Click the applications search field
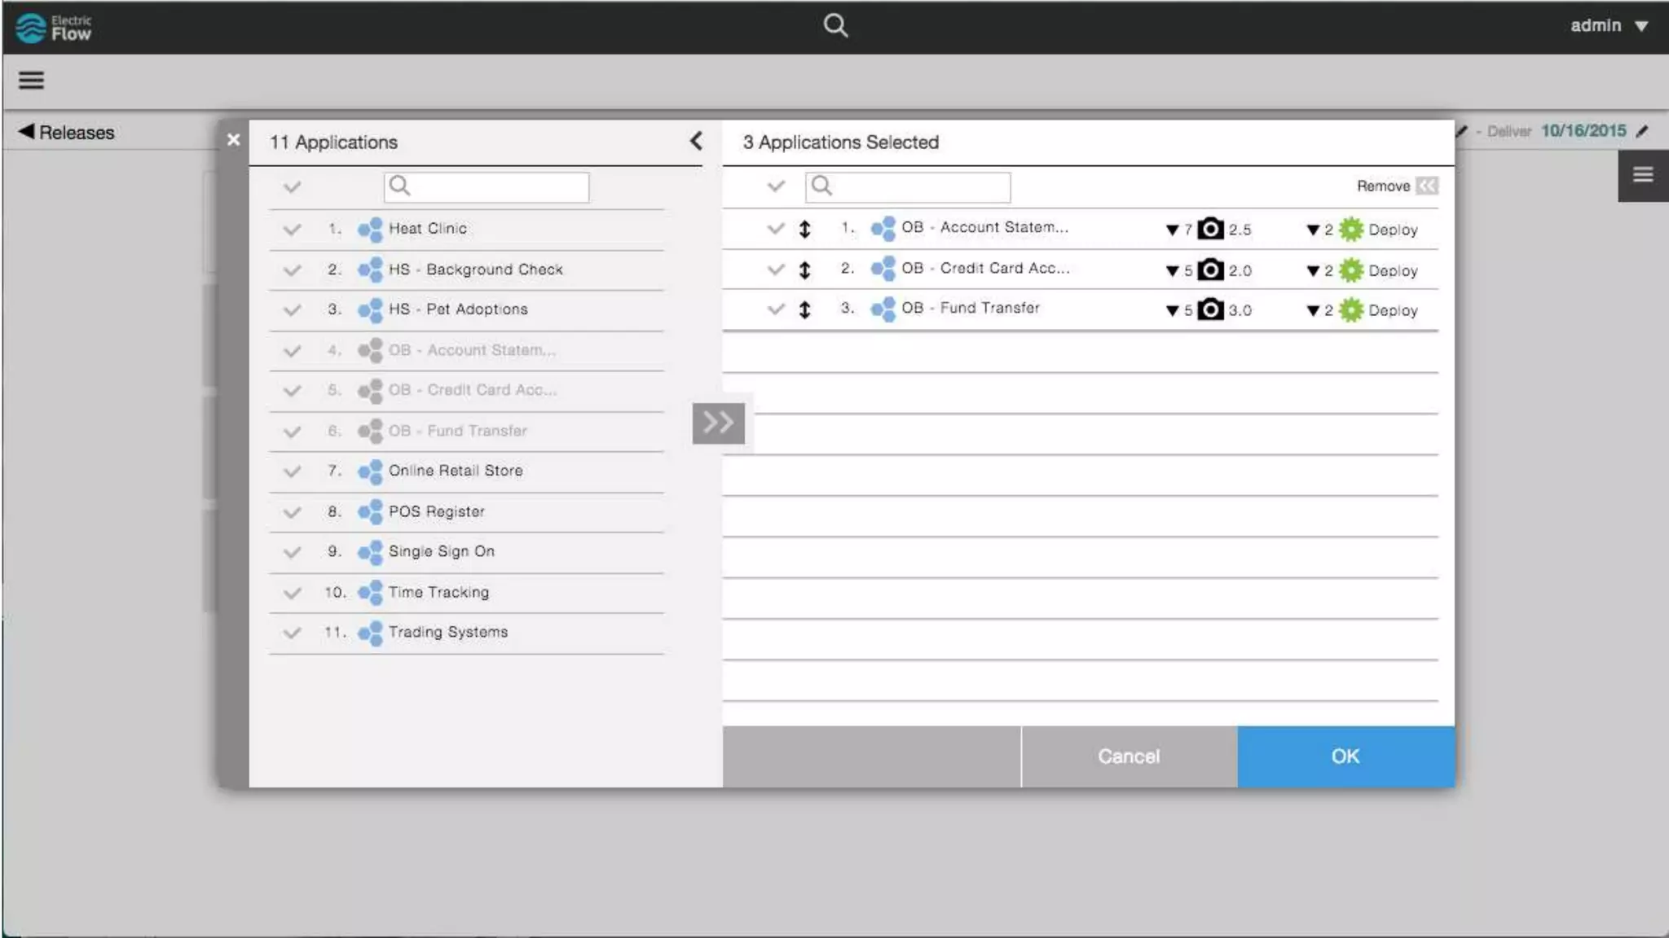Viewport: 1669px width, 938px height. click(x=497, y=186)
